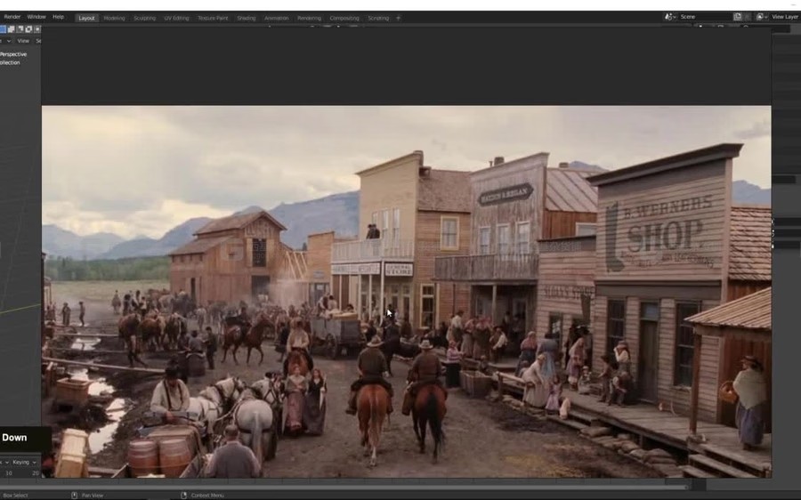Image resolution: width=801 pixels, height=500 pixels.
Task: Switch to the Animation workspace tab
Action: pos(277,18)
